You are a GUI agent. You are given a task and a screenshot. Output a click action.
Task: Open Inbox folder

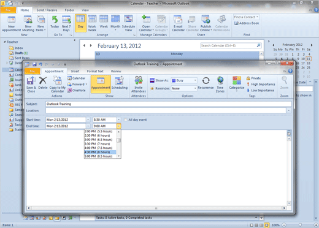16,48
